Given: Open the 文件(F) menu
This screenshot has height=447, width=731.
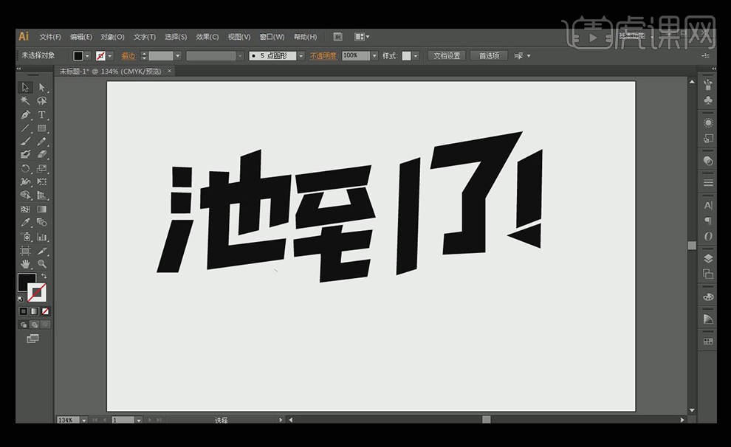Looking at the screenshot, I should tap(50, 37).
